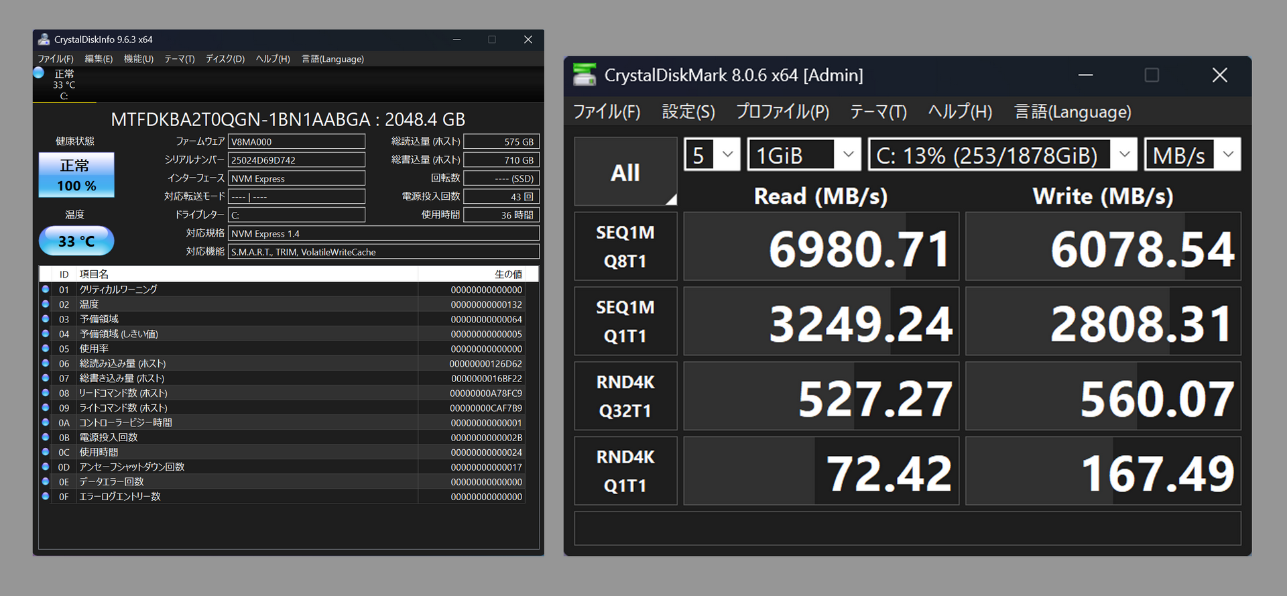Screen dimensions: 1287x596
Task: Click the blue disk status orb for drive C:
Action: pos(39,73)
